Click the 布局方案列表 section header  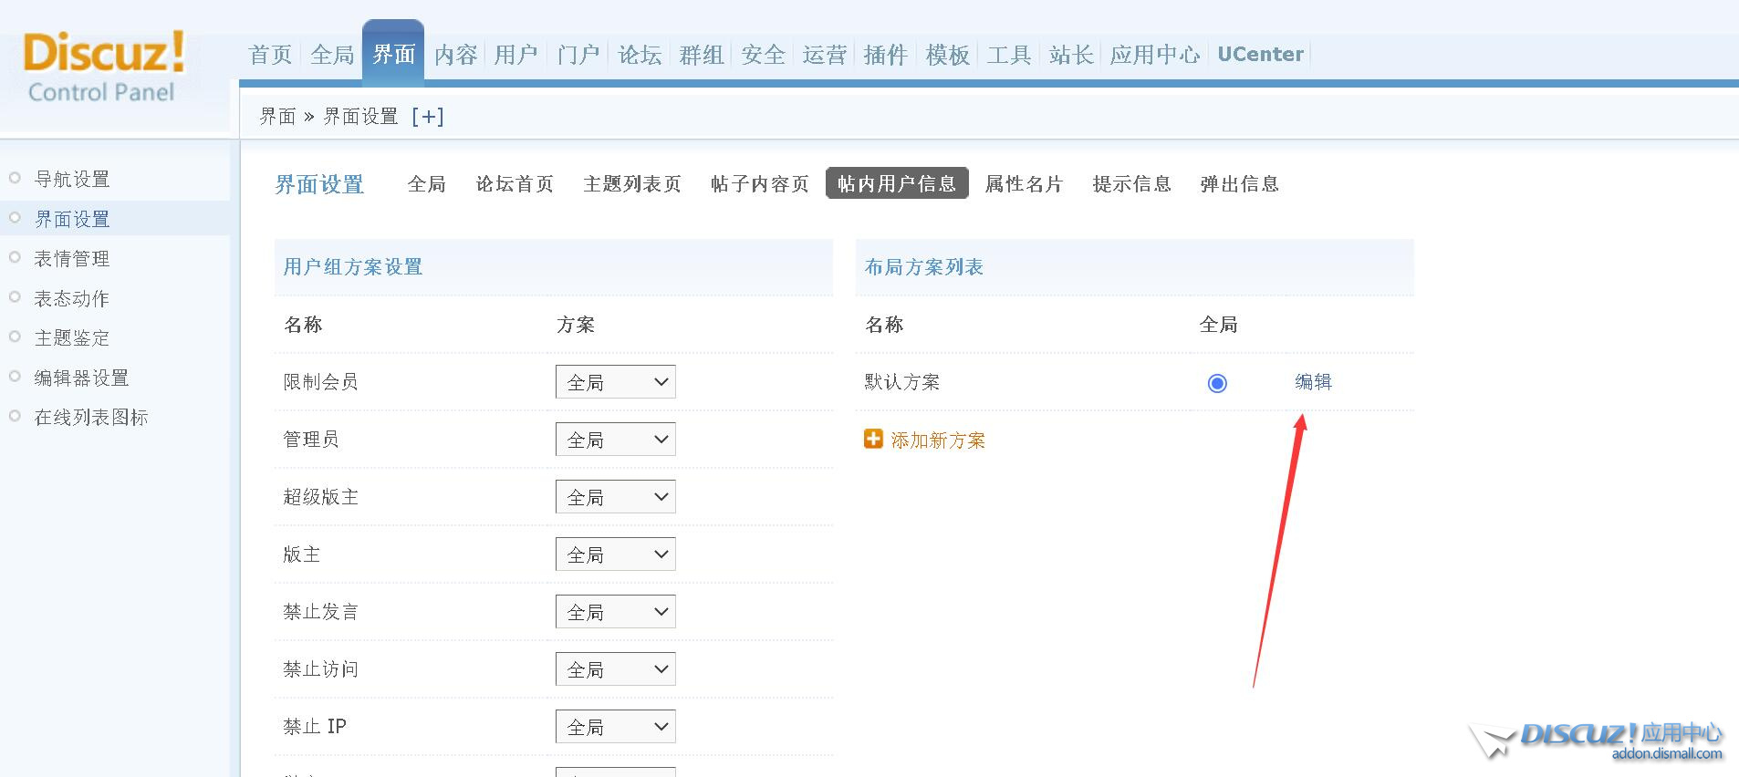(x=924, y=267)
